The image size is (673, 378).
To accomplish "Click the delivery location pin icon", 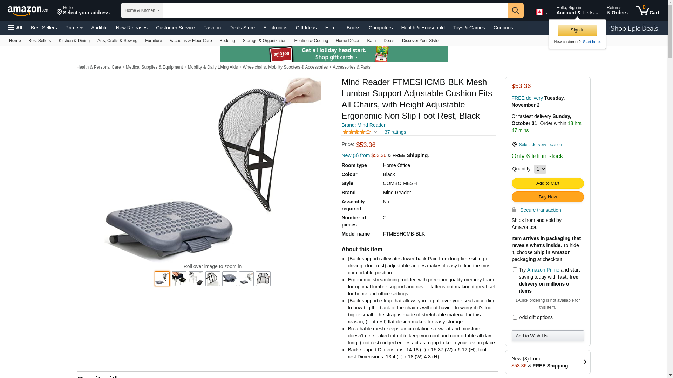I will 514,145.
